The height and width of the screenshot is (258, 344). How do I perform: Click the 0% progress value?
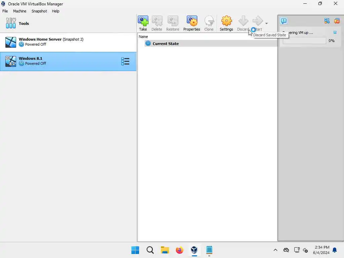pos(332,41)
